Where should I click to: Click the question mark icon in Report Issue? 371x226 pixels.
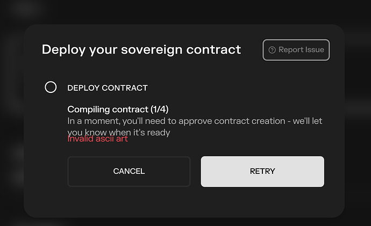272,50
